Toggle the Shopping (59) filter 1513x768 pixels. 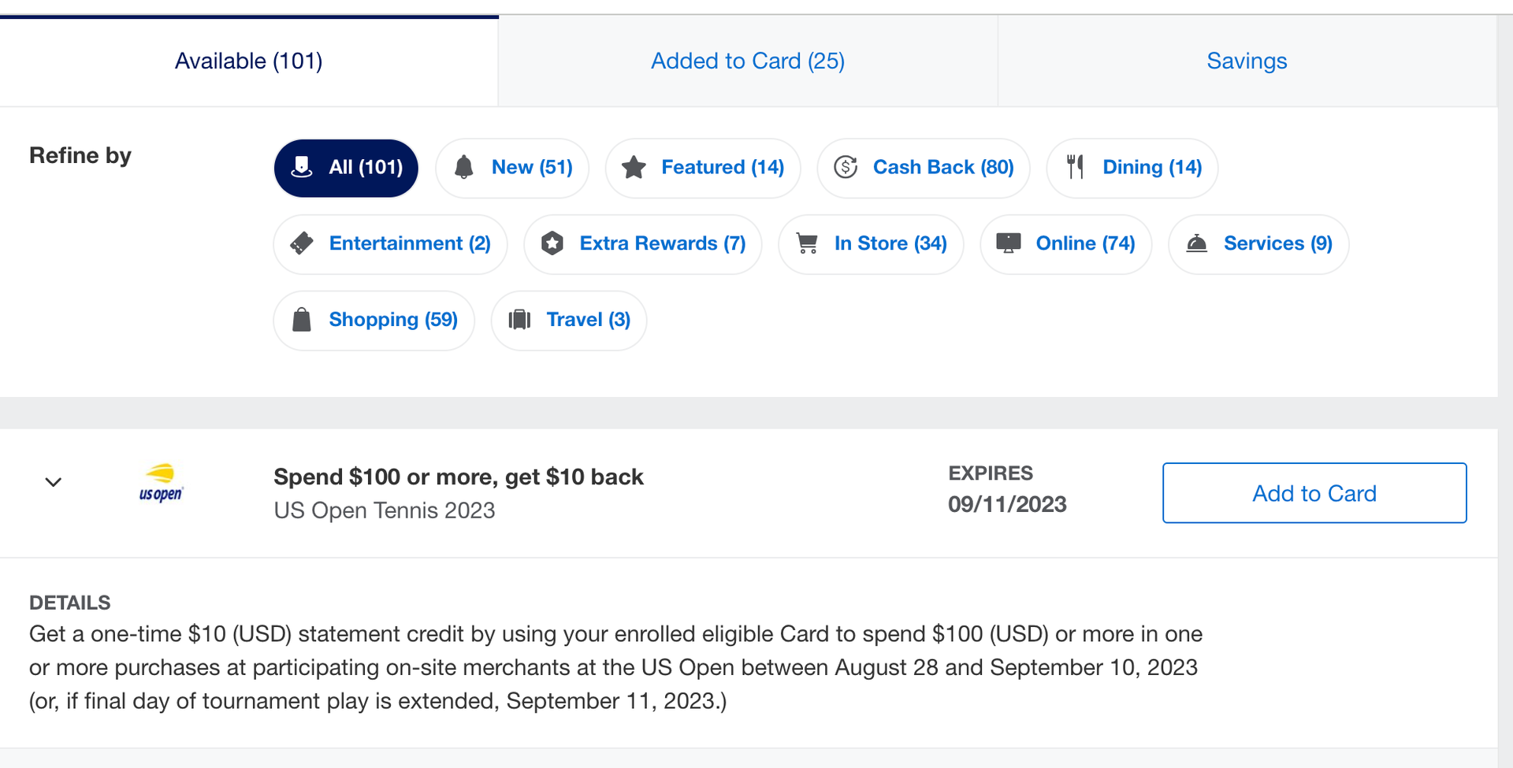pos(374,319)
